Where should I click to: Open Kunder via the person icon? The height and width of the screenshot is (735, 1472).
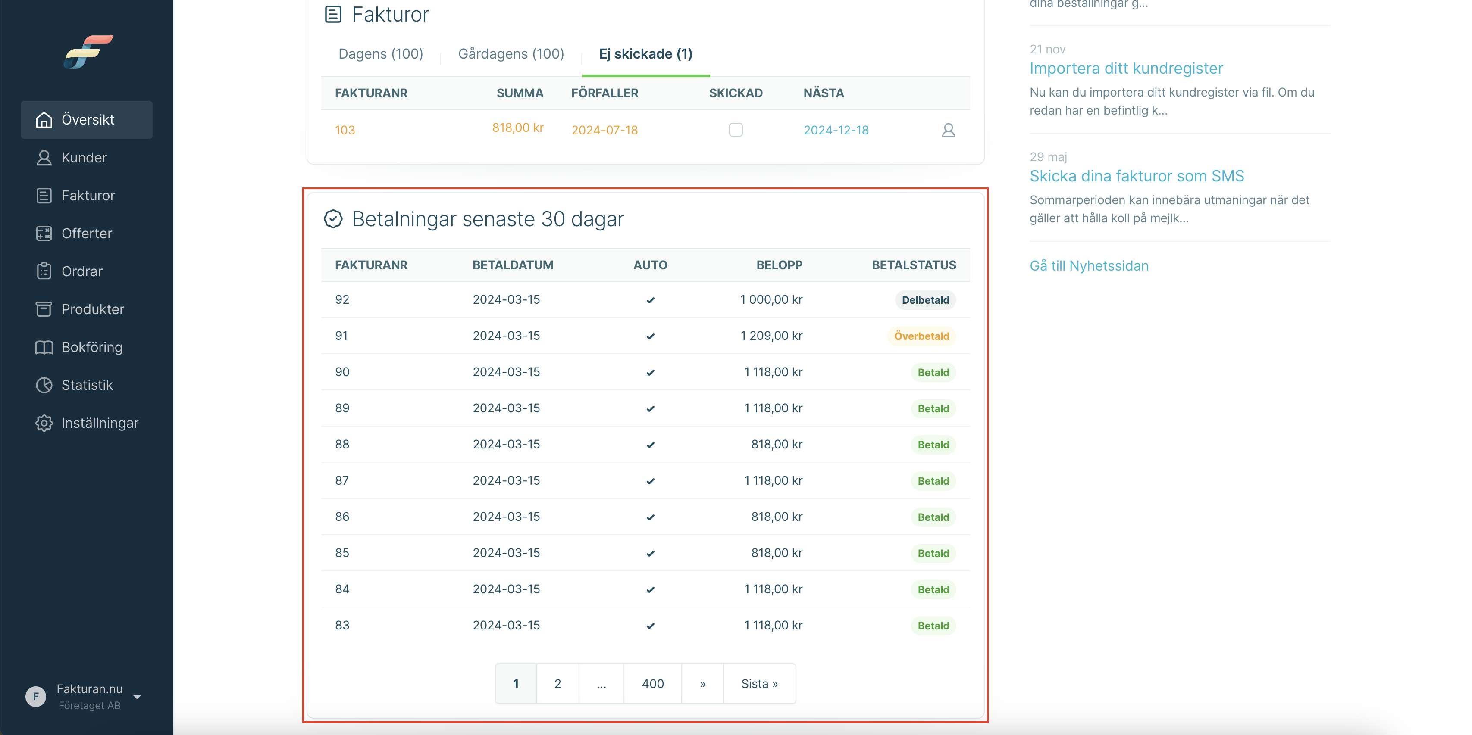click(x=44, y=158)
